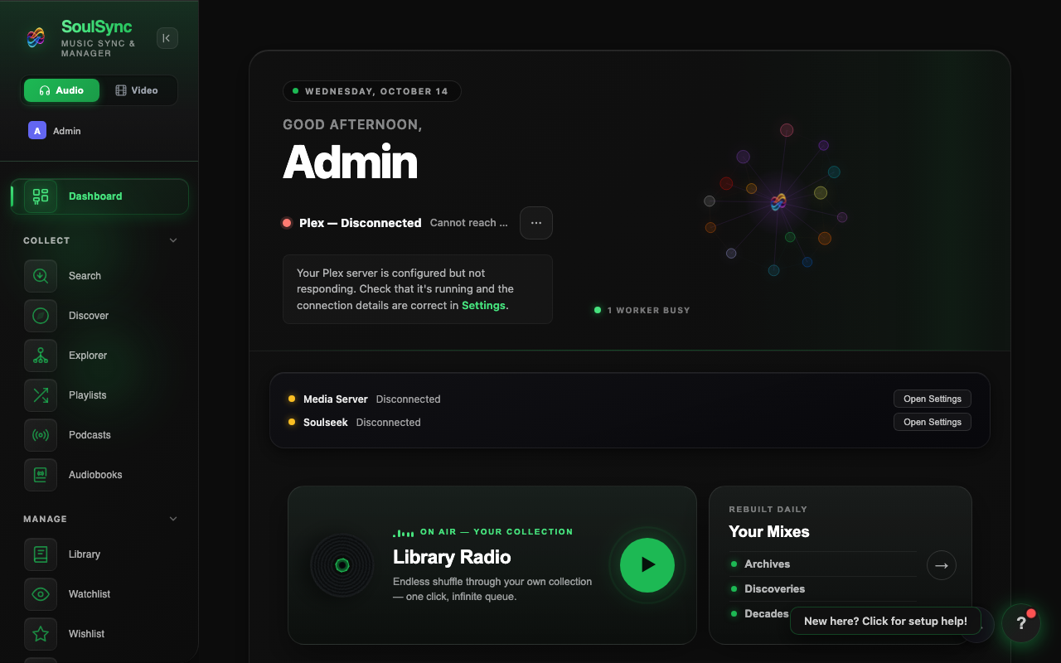This screenshot has height=663, width=1061.
Task: Click the Watchlist eye icon
Action: [x=41, y=594]
